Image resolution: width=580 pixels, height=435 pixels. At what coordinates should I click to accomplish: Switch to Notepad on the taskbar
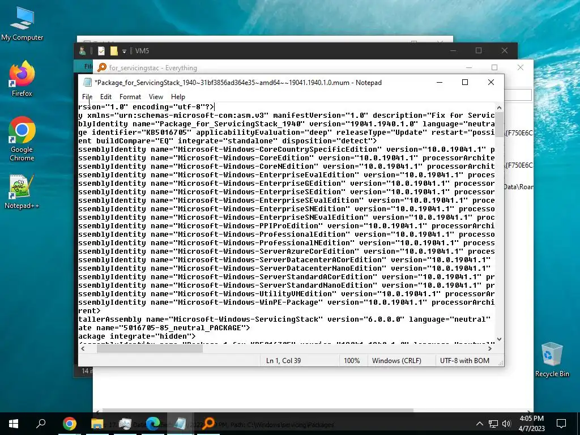pyautogui.click(x=181, y=424)
